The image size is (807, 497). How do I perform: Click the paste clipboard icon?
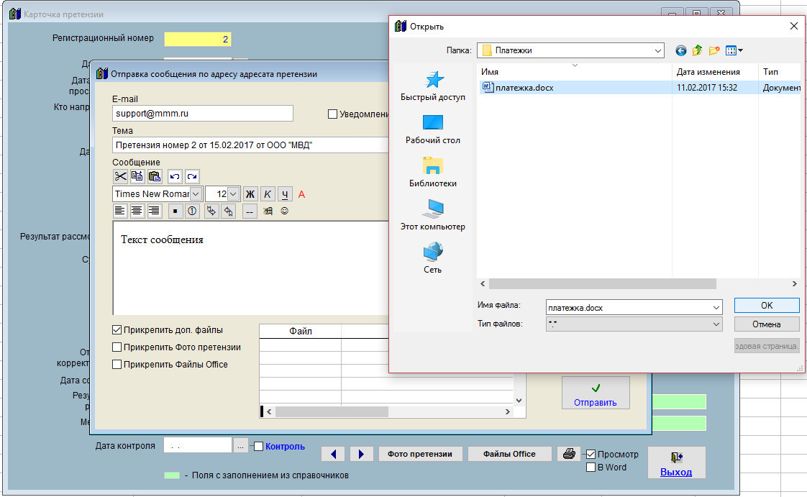tap(154, 176)
